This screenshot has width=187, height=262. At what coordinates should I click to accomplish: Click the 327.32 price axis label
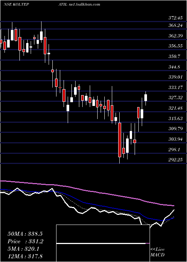pos(175,98)
